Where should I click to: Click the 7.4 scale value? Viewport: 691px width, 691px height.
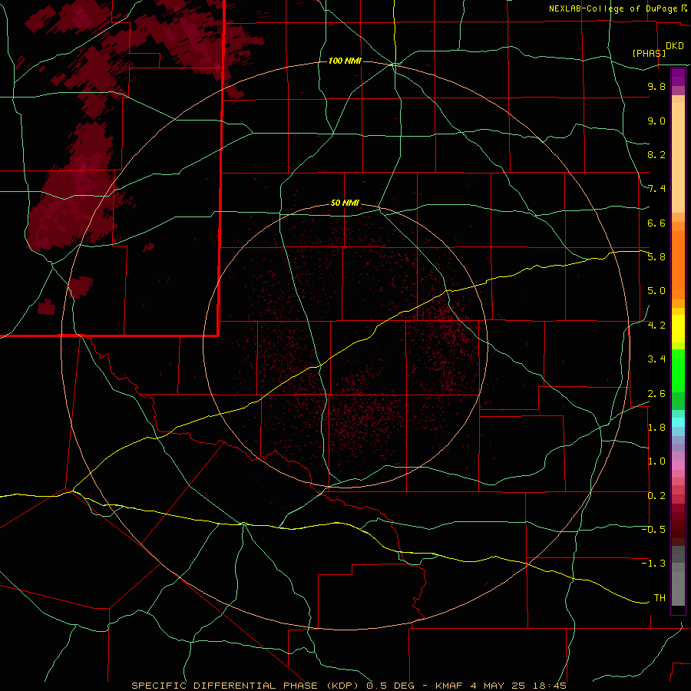coord(656,189)
